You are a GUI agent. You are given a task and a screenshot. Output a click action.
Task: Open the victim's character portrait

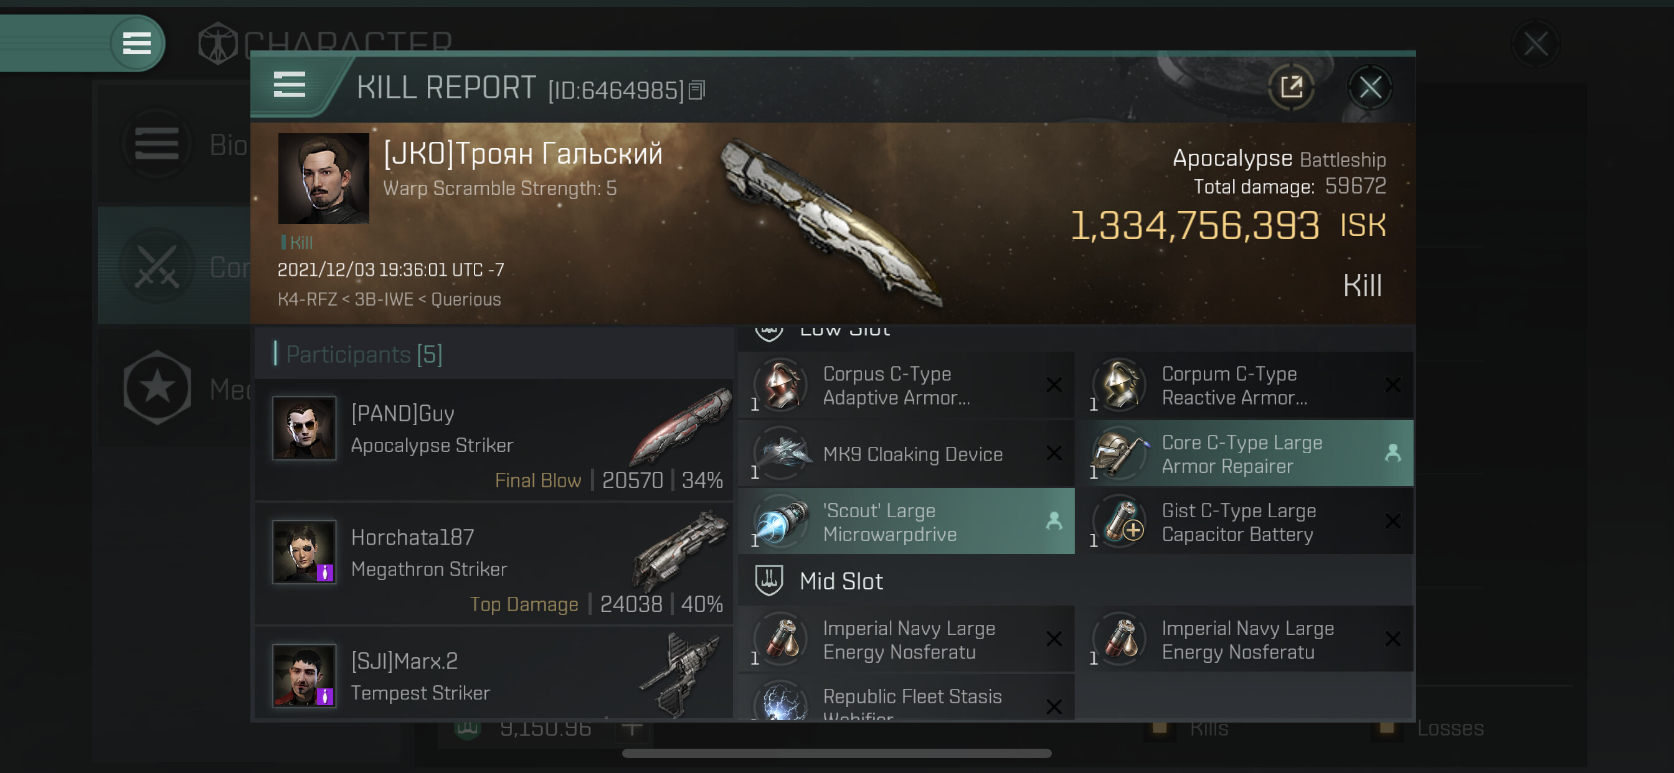(x=323, y=179)
